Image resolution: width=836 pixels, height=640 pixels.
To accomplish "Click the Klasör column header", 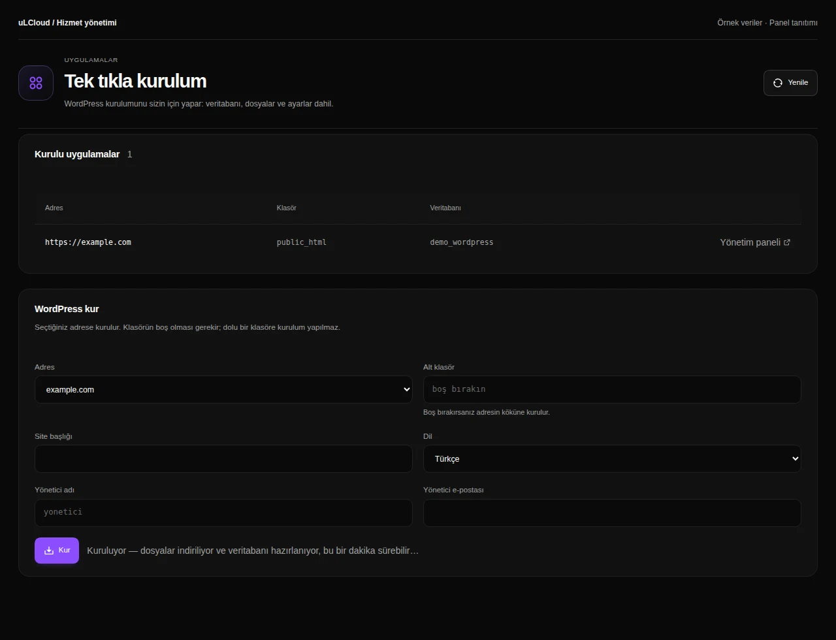I will (287, 208).
